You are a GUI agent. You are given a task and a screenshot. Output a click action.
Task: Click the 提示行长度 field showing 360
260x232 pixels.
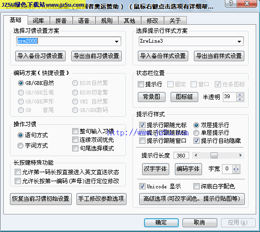pos(181,156)
